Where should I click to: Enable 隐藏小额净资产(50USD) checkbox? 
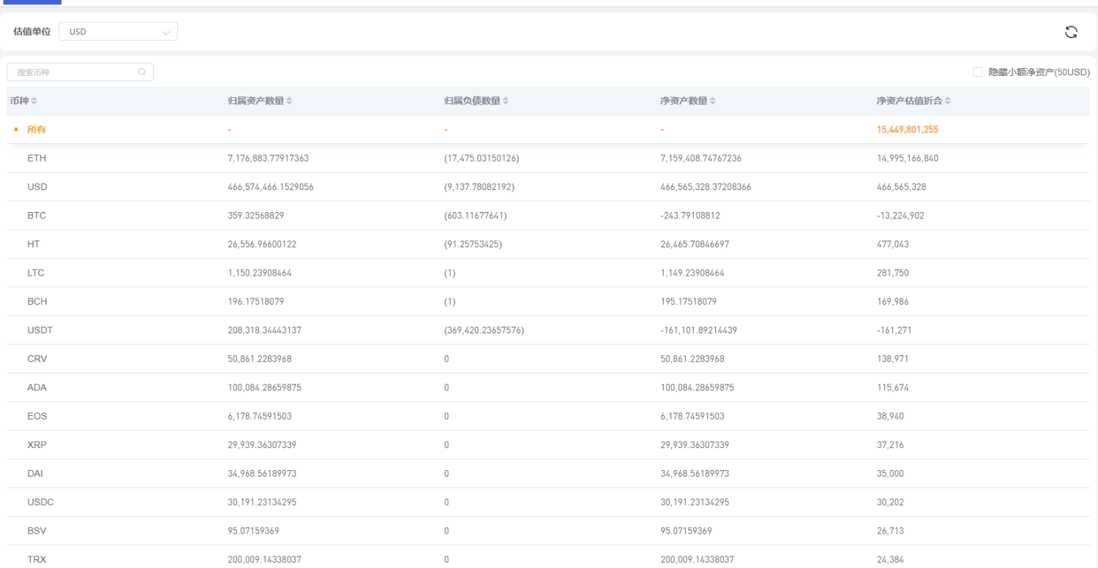click(x=977, y=72)
